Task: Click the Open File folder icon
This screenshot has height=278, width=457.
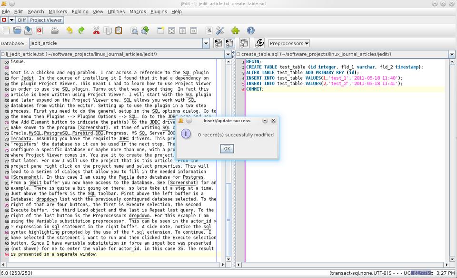Action: [x=17, y=30]
